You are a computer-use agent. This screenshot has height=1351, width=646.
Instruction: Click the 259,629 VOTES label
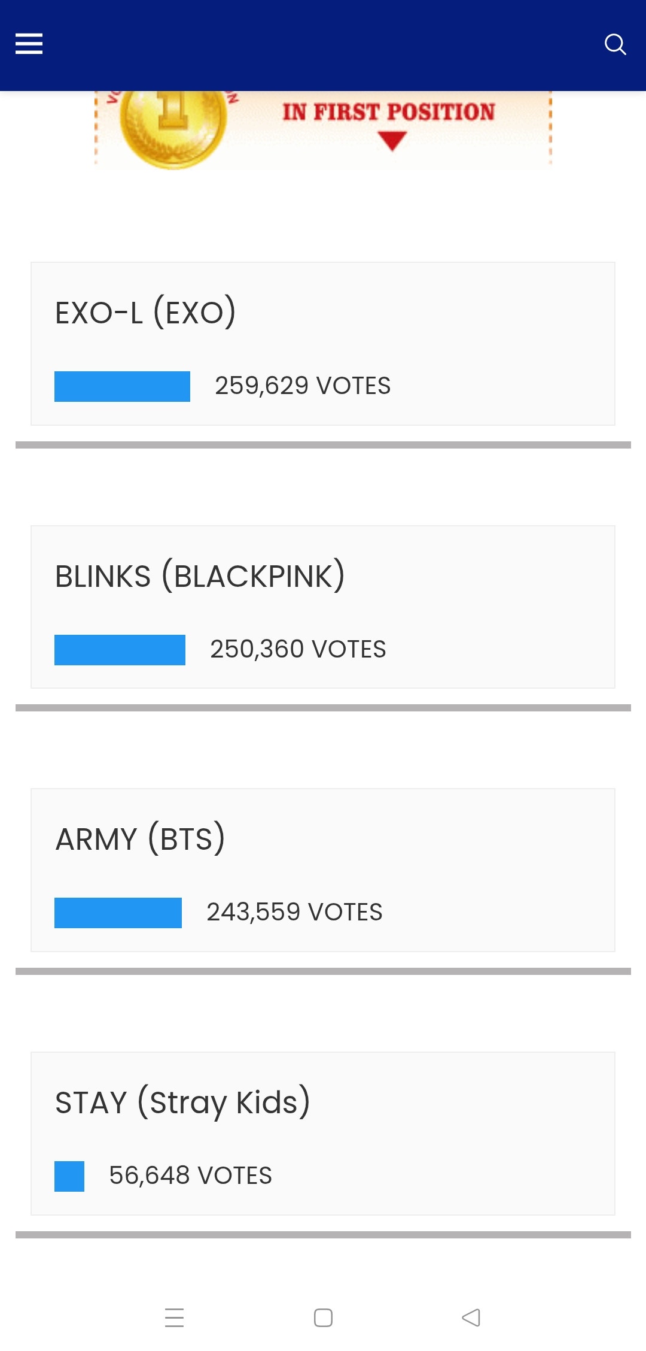(303, 386)
